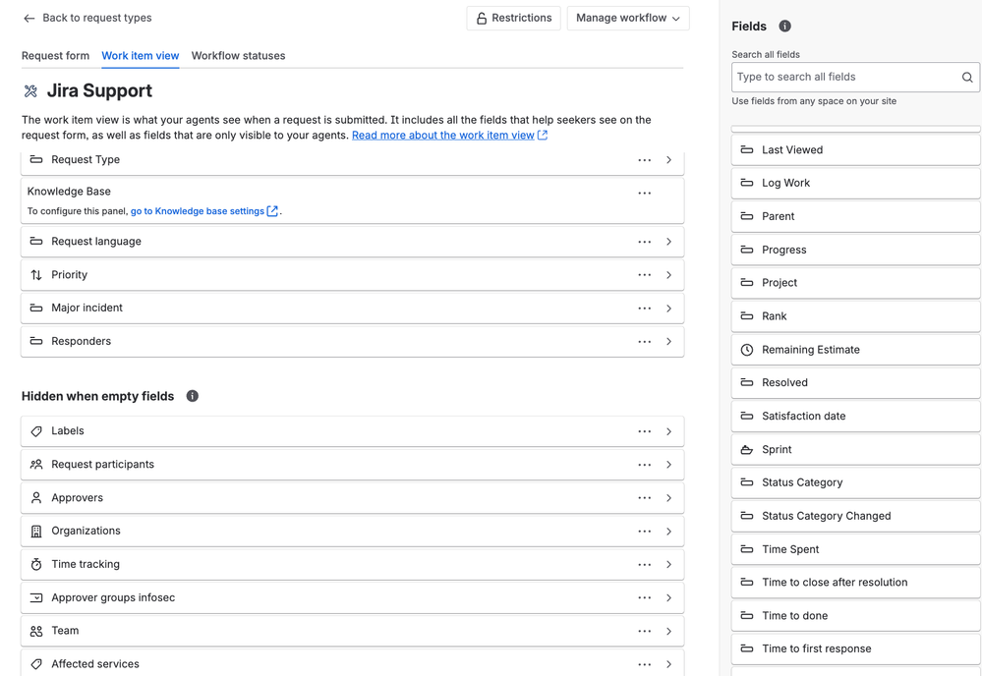The height and width of the screenshot is (676, 982).
Task: Open more actions for Team field
Action: [x=645, y=632]
